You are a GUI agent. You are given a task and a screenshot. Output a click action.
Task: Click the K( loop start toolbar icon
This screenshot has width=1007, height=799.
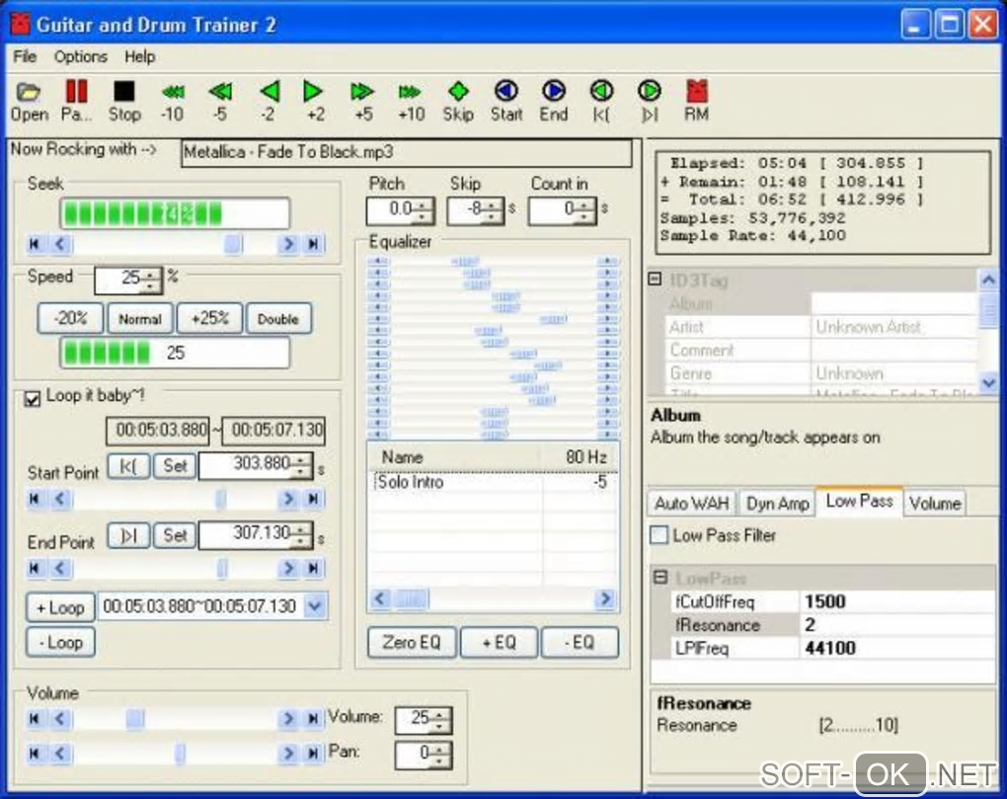pyautogui.click(x=602, y=101)
